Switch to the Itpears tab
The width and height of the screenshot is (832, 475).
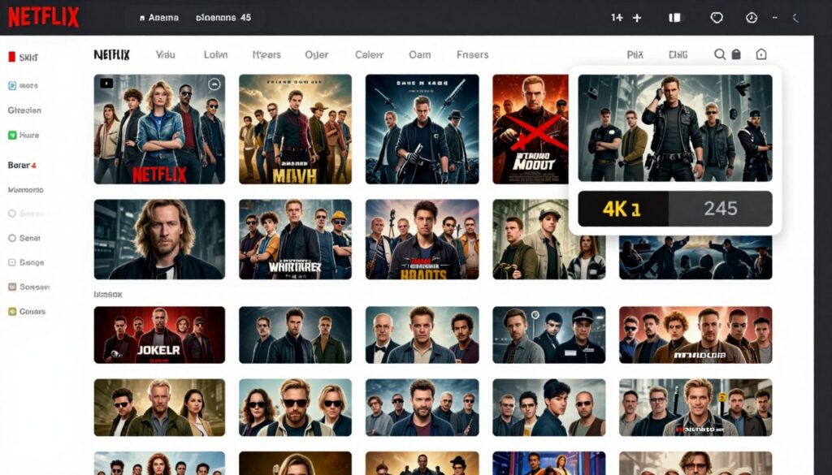tap(266, 54)
